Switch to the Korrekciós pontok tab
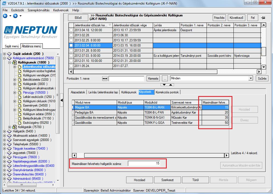 click(167, 92)
